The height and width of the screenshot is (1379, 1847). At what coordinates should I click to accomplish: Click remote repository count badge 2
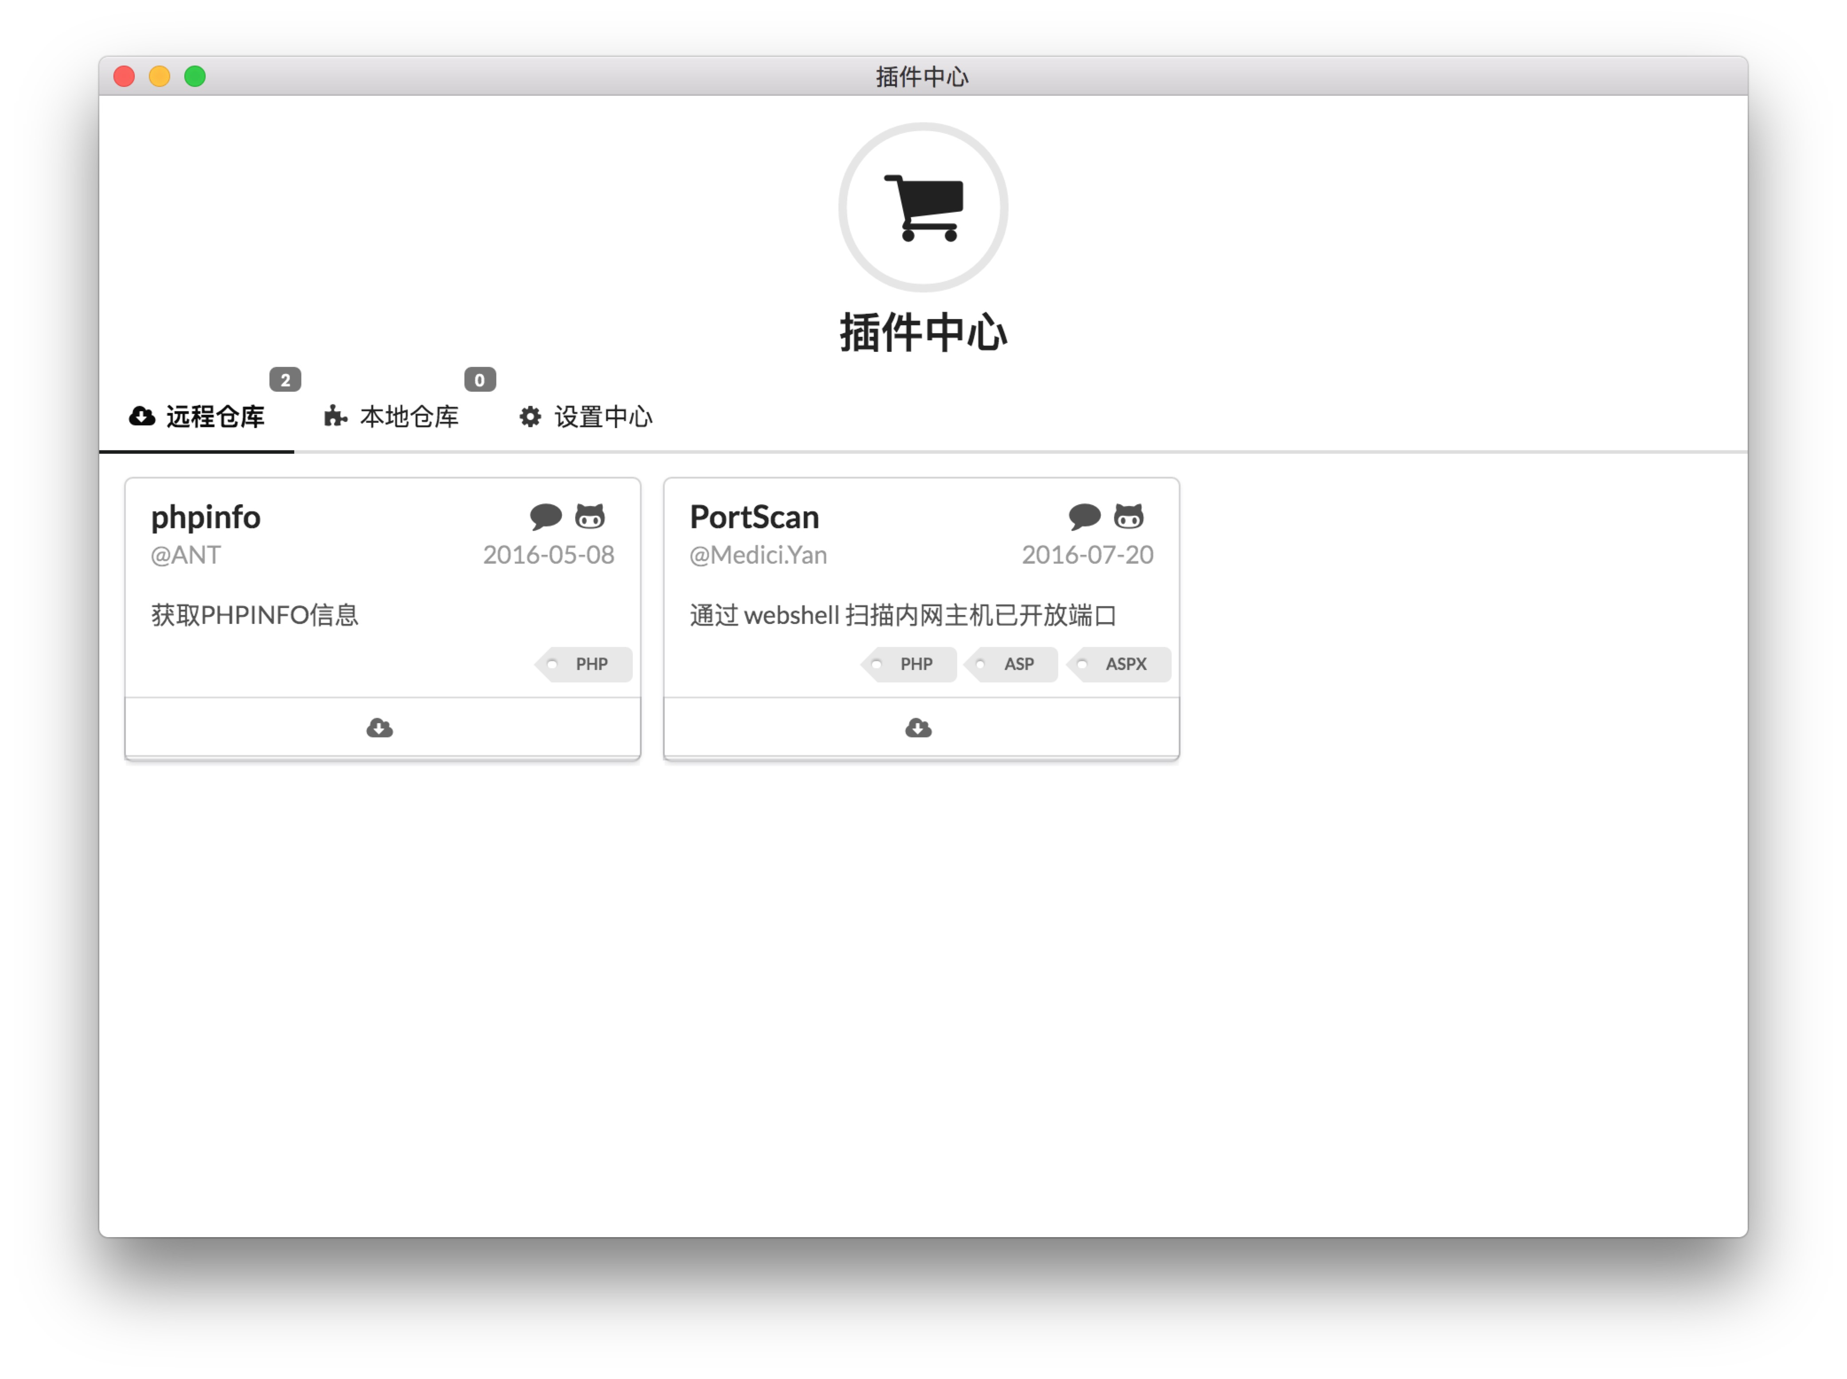[x=284, y=380]
